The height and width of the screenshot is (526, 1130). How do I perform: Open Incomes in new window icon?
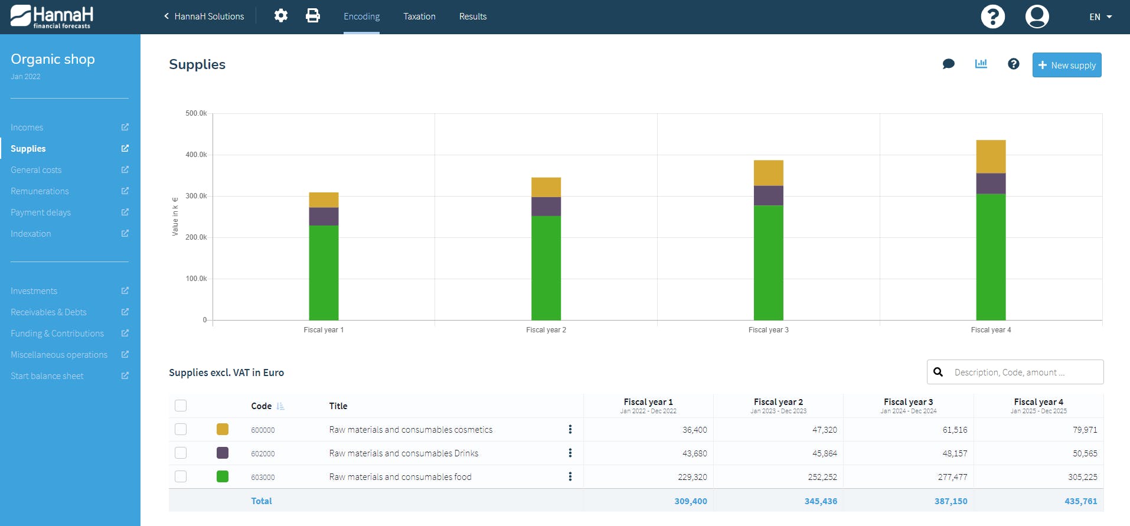[125, 128]
